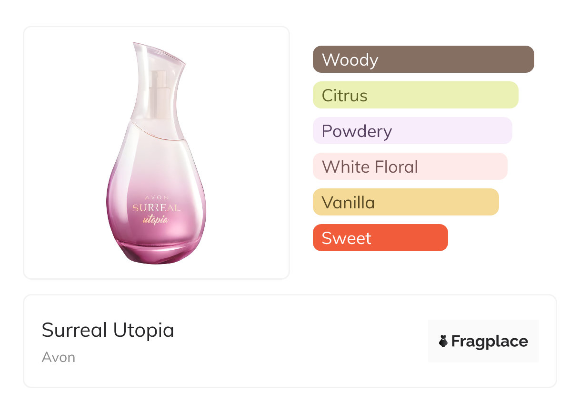Open the Surreal Utopia title link
This screenshot has width=580, height=411.
pyautogui.click(x=108, y=330)
